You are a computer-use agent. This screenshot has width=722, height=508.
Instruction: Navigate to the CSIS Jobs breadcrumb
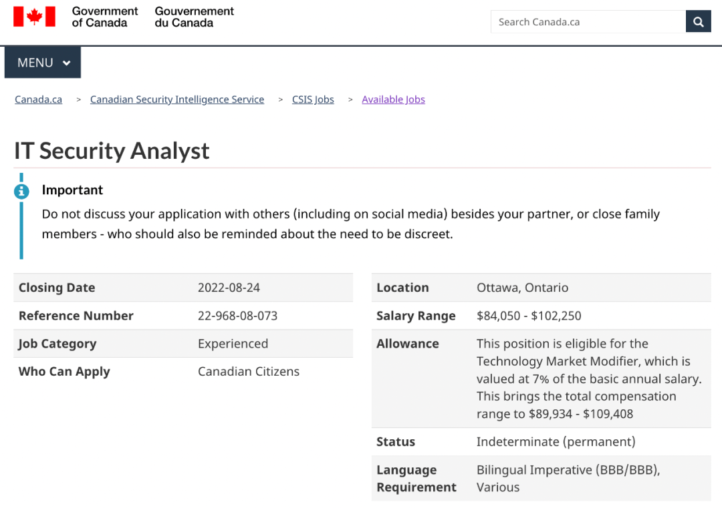click(313, 99)
